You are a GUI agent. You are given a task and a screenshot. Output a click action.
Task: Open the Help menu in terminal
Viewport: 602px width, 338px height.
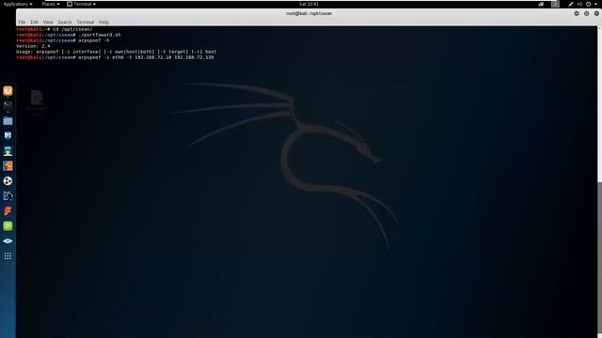(103, 23)
